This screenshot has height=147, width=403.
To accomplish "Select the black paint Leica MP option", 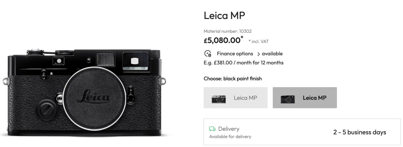I will click(x=305, y=98).
